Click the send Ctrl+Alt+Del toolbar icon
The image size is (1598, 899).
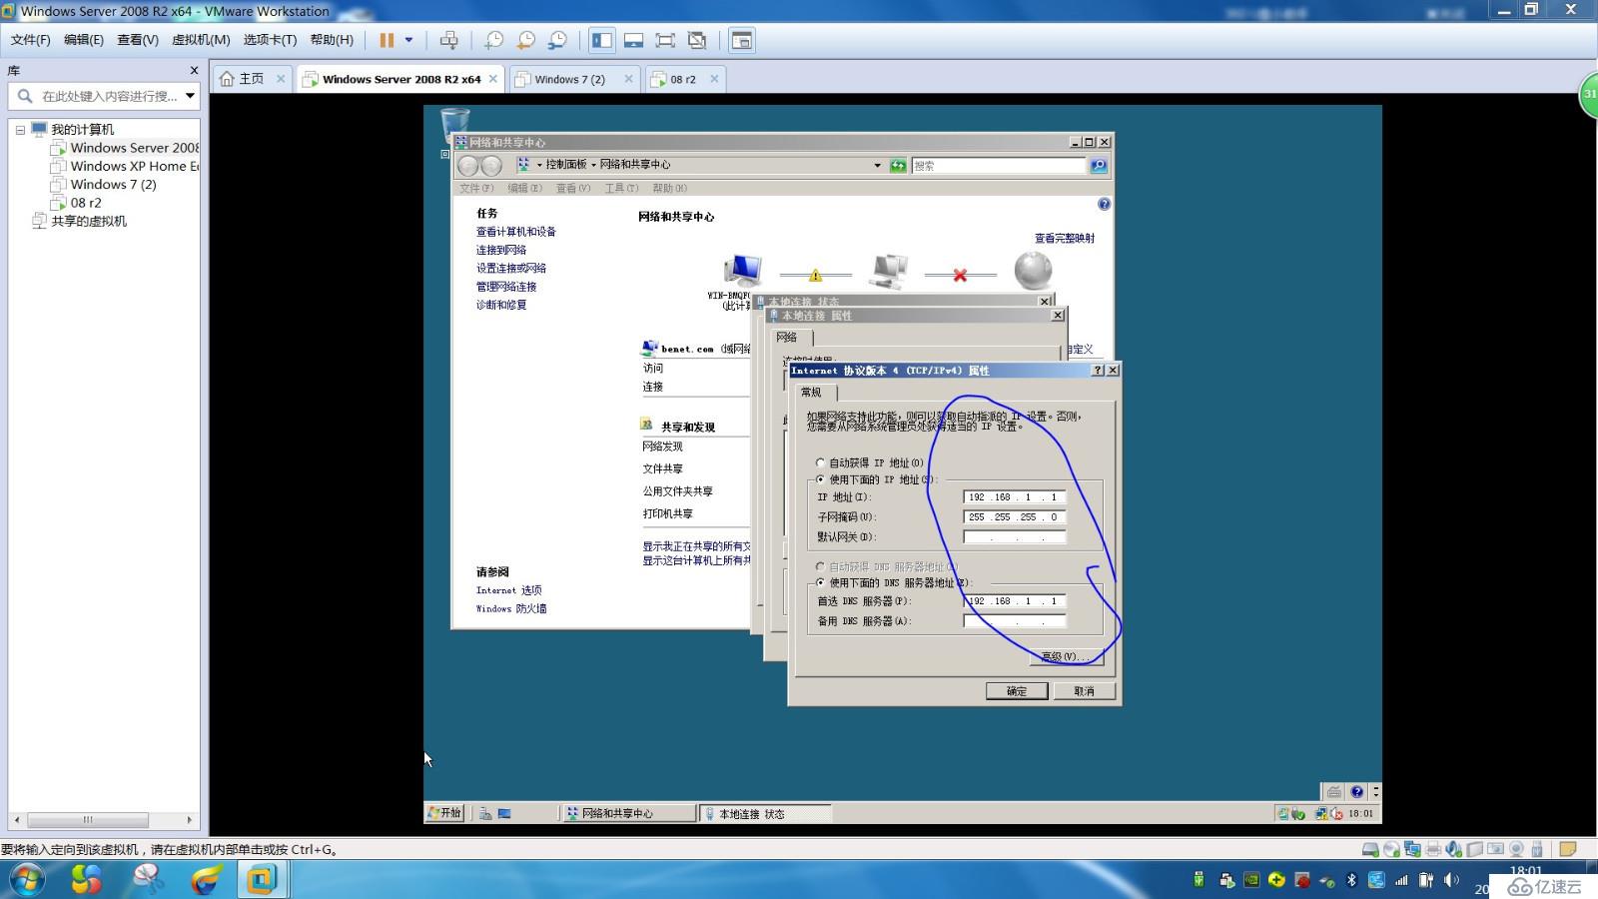tap(449, 40)
